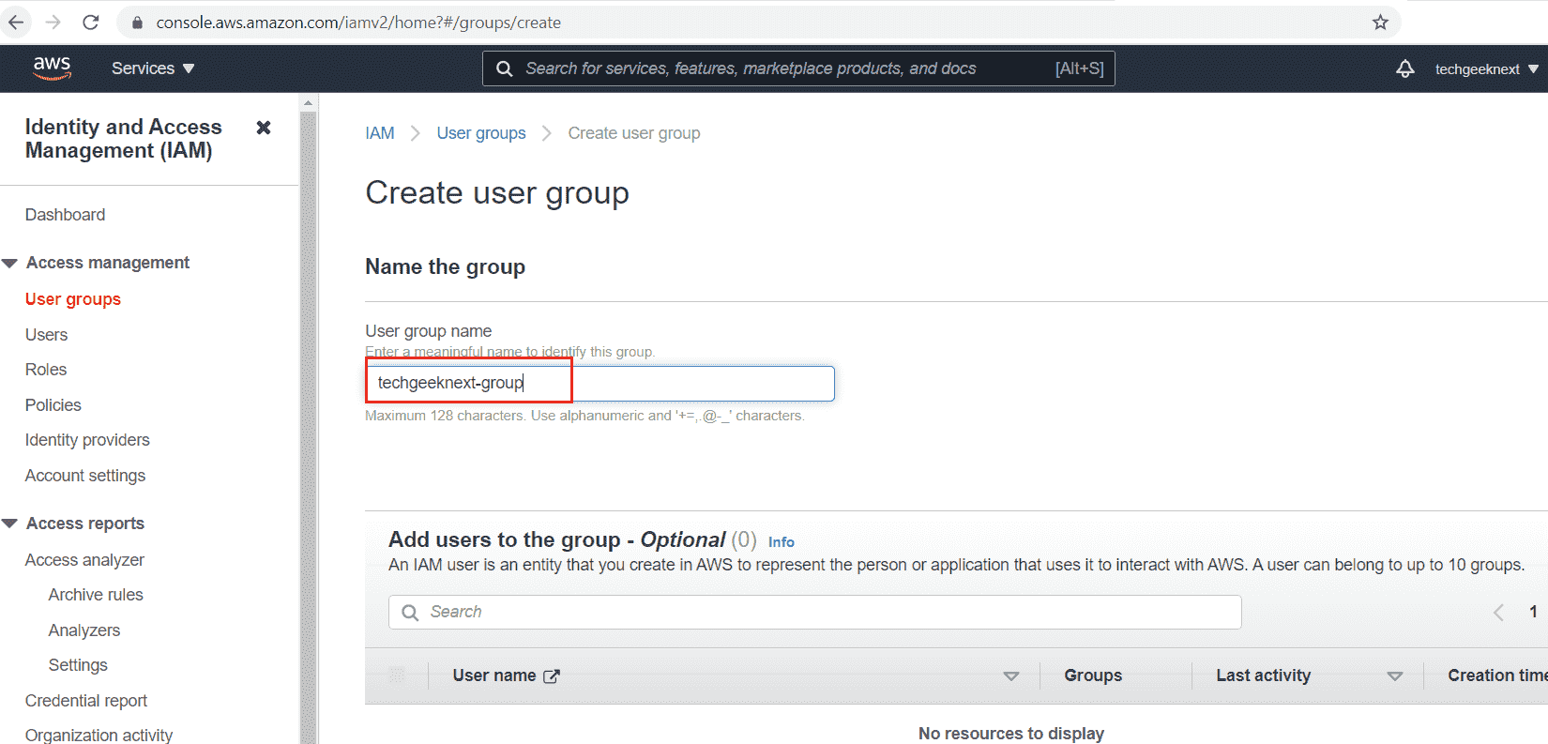
Task: Go to previous page with left chevron
Action: coord(1498,613)
